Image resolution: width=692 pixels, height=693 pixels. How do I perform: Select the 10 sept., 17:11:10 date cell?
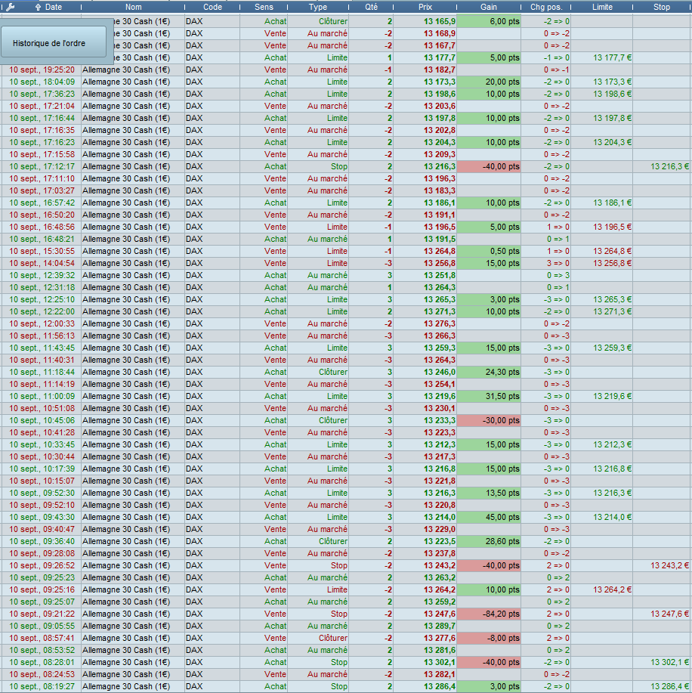pyautogui.click(x=42, y=178)
